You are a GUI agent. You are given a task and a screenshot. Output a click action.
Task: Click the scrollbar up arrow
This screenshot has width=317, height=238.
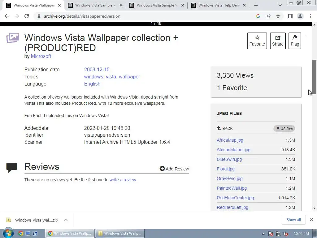point(315,24)
